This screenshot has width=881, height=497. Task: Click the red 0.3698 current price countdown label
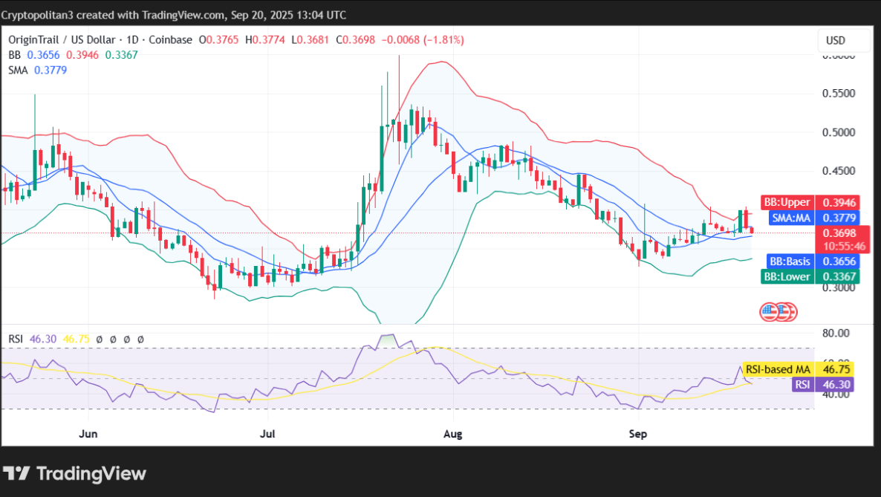[843, 237]
